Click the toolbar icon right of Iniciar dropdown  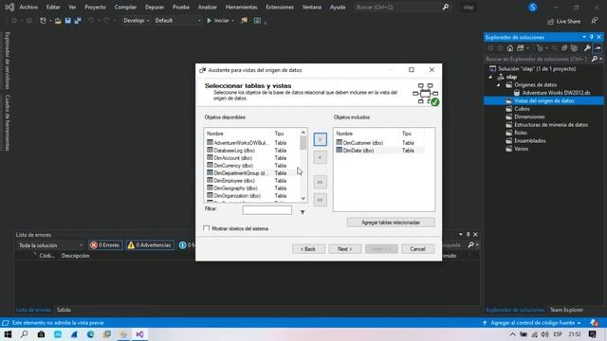pyautogui.click(x=244, y=21)
